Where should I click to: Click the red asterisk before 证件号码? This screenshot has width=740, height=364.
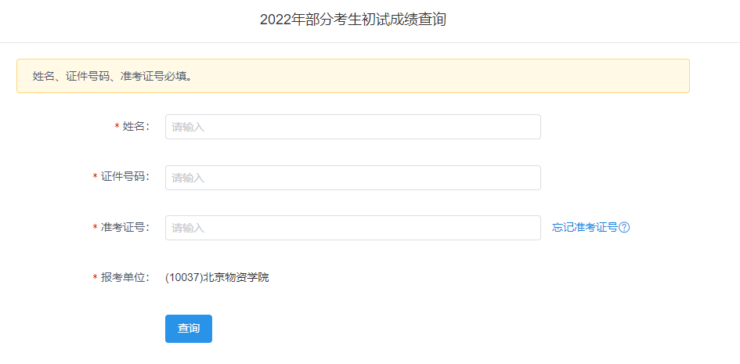pos(96,177)
